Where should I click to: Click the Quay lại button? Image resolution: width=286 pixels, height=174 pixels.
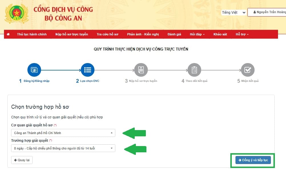click(22, 160)
